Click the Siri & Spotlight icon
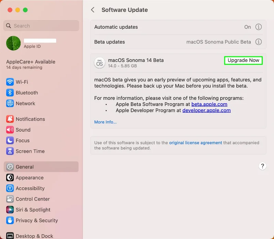This screenshot has width=274, height=239. (10, 210)
